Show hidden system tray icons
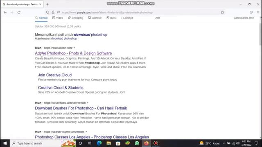Image resolution: width=262 pixels, height=147 pixels. click(224, 143)
